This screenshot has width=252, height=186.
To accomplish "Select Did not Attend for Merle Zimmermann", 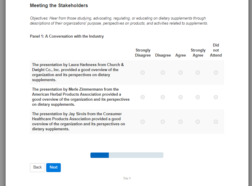I will [x=216, y=97].
